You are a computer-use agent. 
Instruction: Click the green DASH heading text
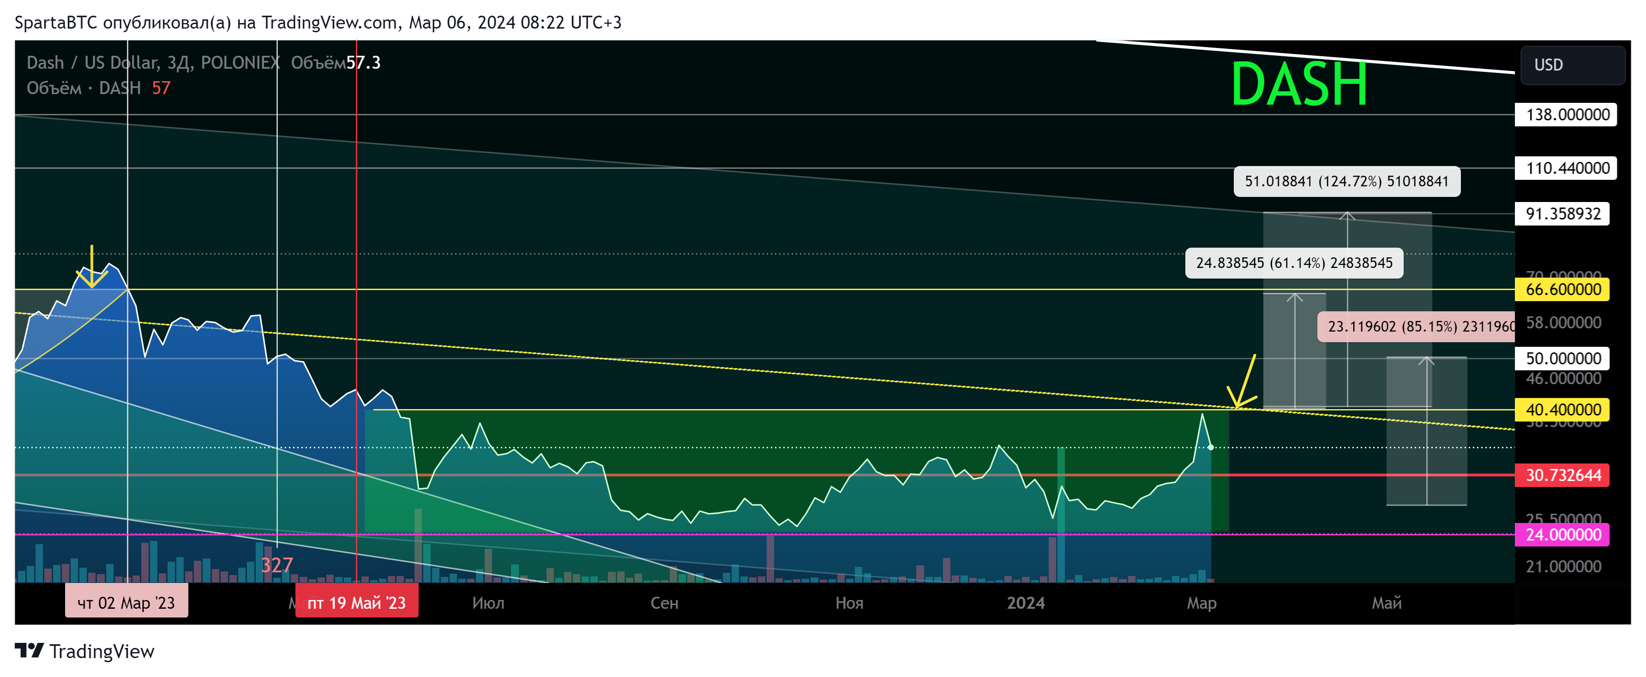[1299, 83]
